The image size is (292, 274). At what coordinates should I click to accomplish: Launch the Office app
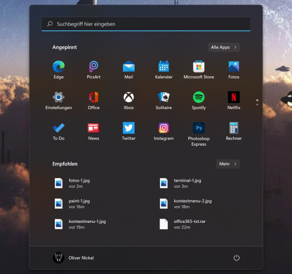pyautogui.click(x=93, y=100)
